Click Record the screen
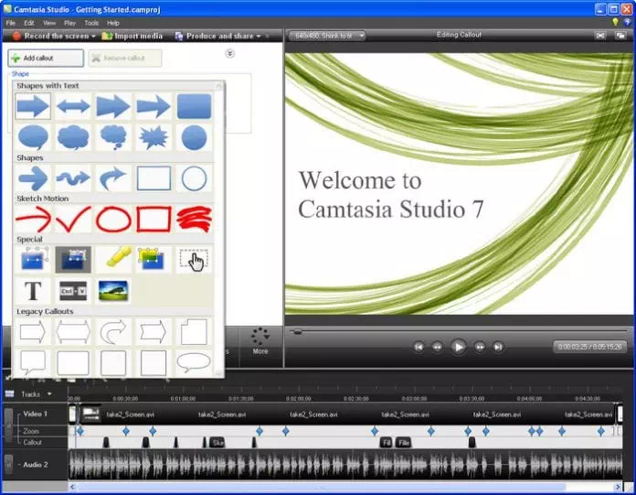The height and width of the screenshot is (495, 636). click(50, 36)
